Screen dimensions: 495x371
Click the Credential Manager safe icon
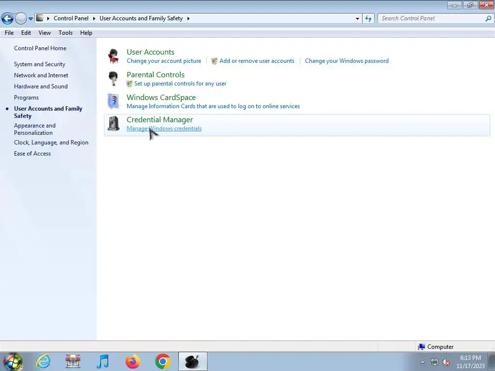[113, 123]
